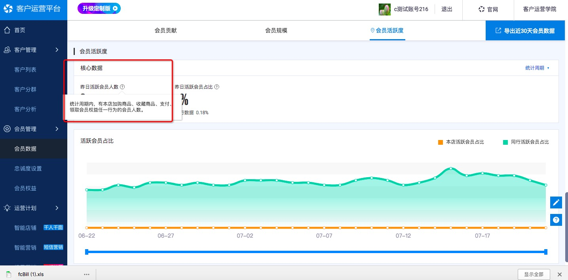Select the 会员活跃度 tab
This screenshot has width=568, height=280.
coord(387,30)
